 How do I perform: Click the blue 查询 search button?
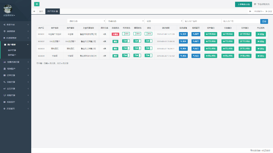(x=264, y=21)
